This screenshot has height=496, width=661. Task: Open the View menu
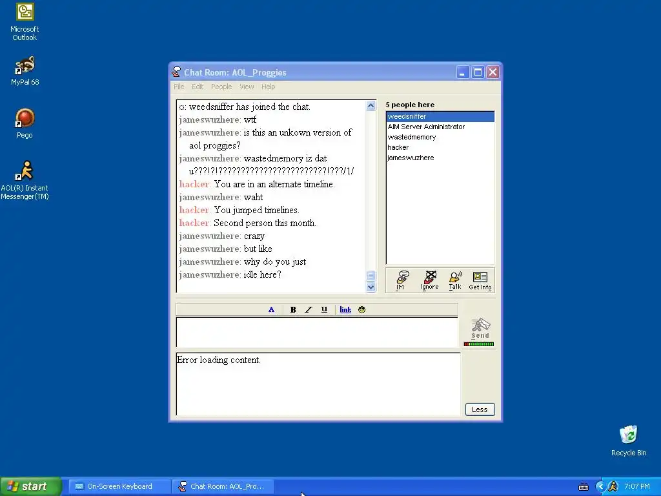click(247, 87)
